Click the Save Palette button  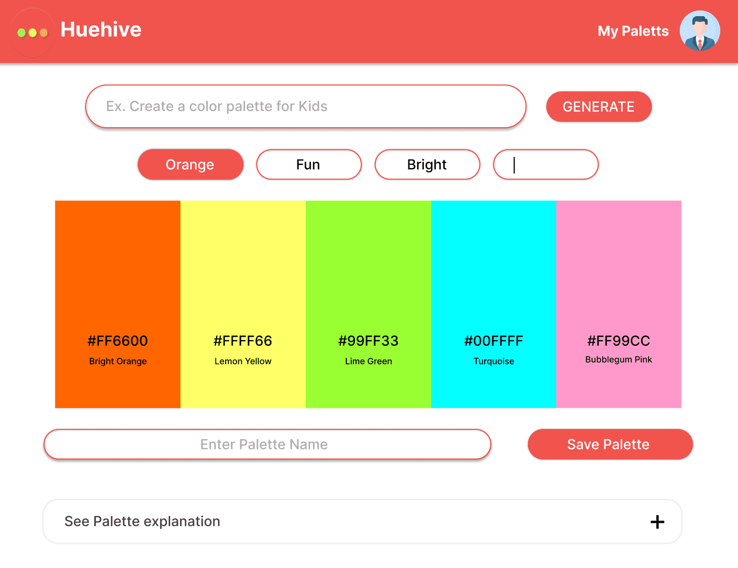coord(610,445)
